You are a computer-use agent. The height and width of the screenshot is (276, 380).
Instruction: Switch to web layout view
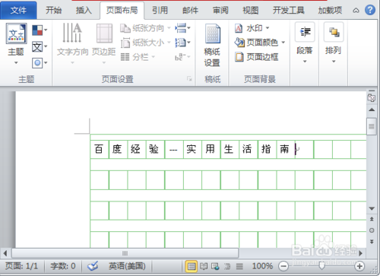tap(215, 266)
